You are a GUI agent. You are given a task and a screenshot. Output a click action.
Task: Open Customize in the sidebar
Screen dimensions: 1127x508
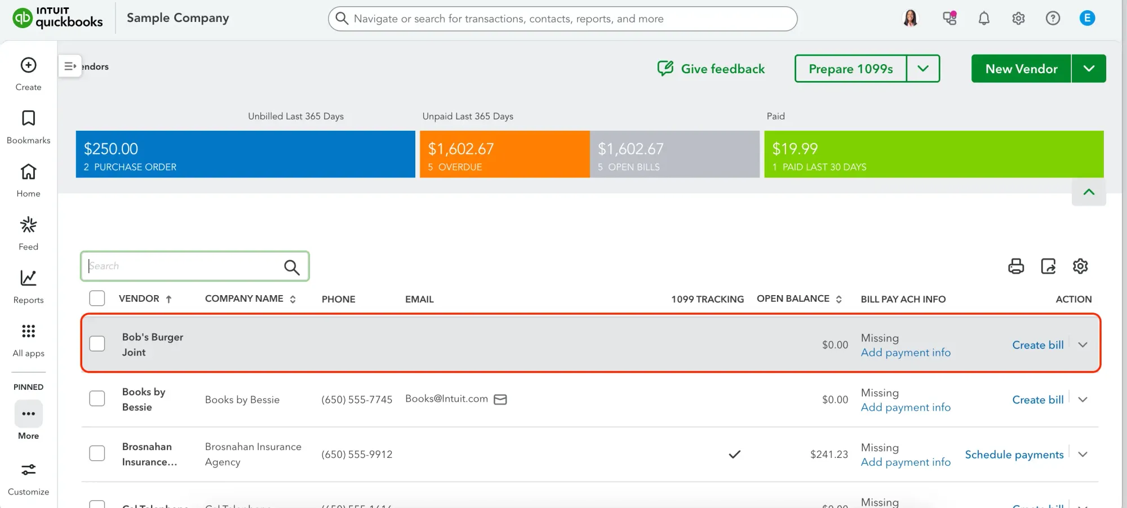click(x=28, y=470)
